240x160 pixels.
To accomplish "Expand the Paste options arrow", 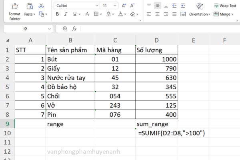I will 34,14.
